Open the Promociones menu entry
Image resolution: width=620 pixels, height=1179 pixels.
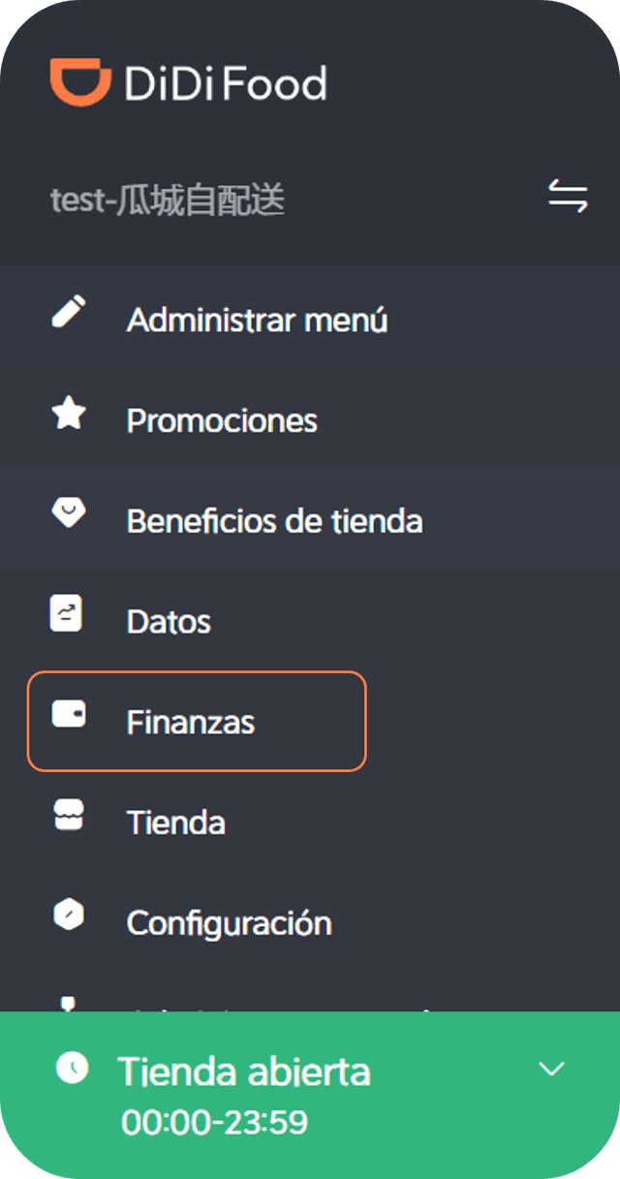(x=221, y=419)
